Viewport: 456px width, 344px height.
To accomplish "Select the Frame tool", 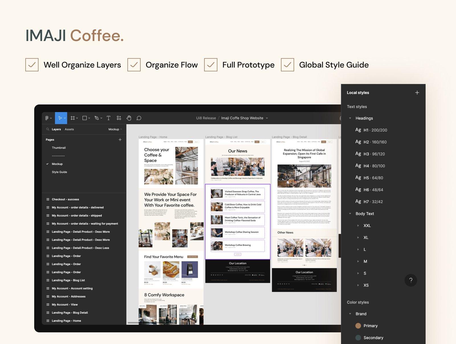I will [73, 118].
